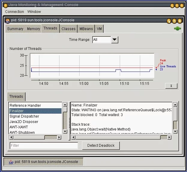Open the Connection menu
This screenshot has height=172, width=187.
pyautogui.click(x=14, y=12)
